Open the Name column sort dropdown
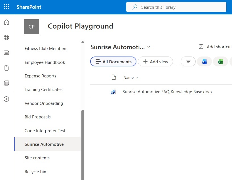Viewport: 232px width, 180px height. click(x=138, y=78)
